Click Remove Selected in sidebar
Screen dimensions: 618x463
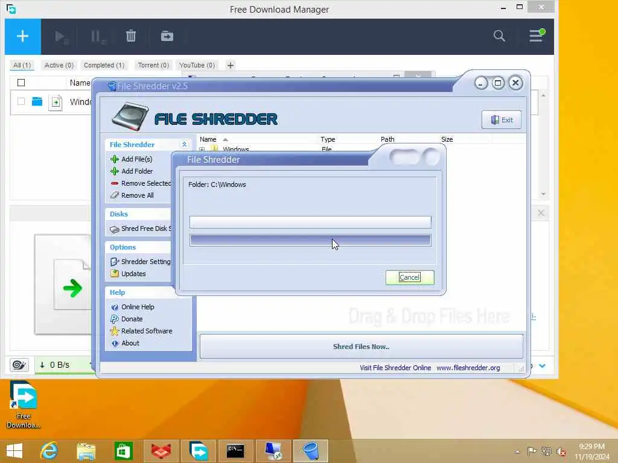[x=146, y=183]
